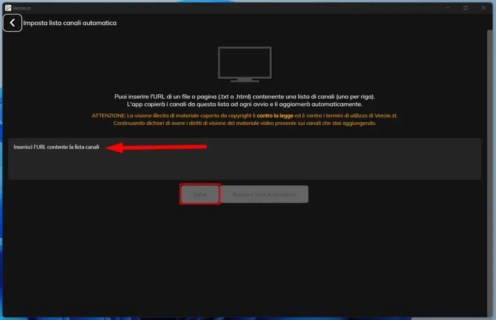496x320 pixels.
Task: Go back with the arrow button
Action: [12, 23]
